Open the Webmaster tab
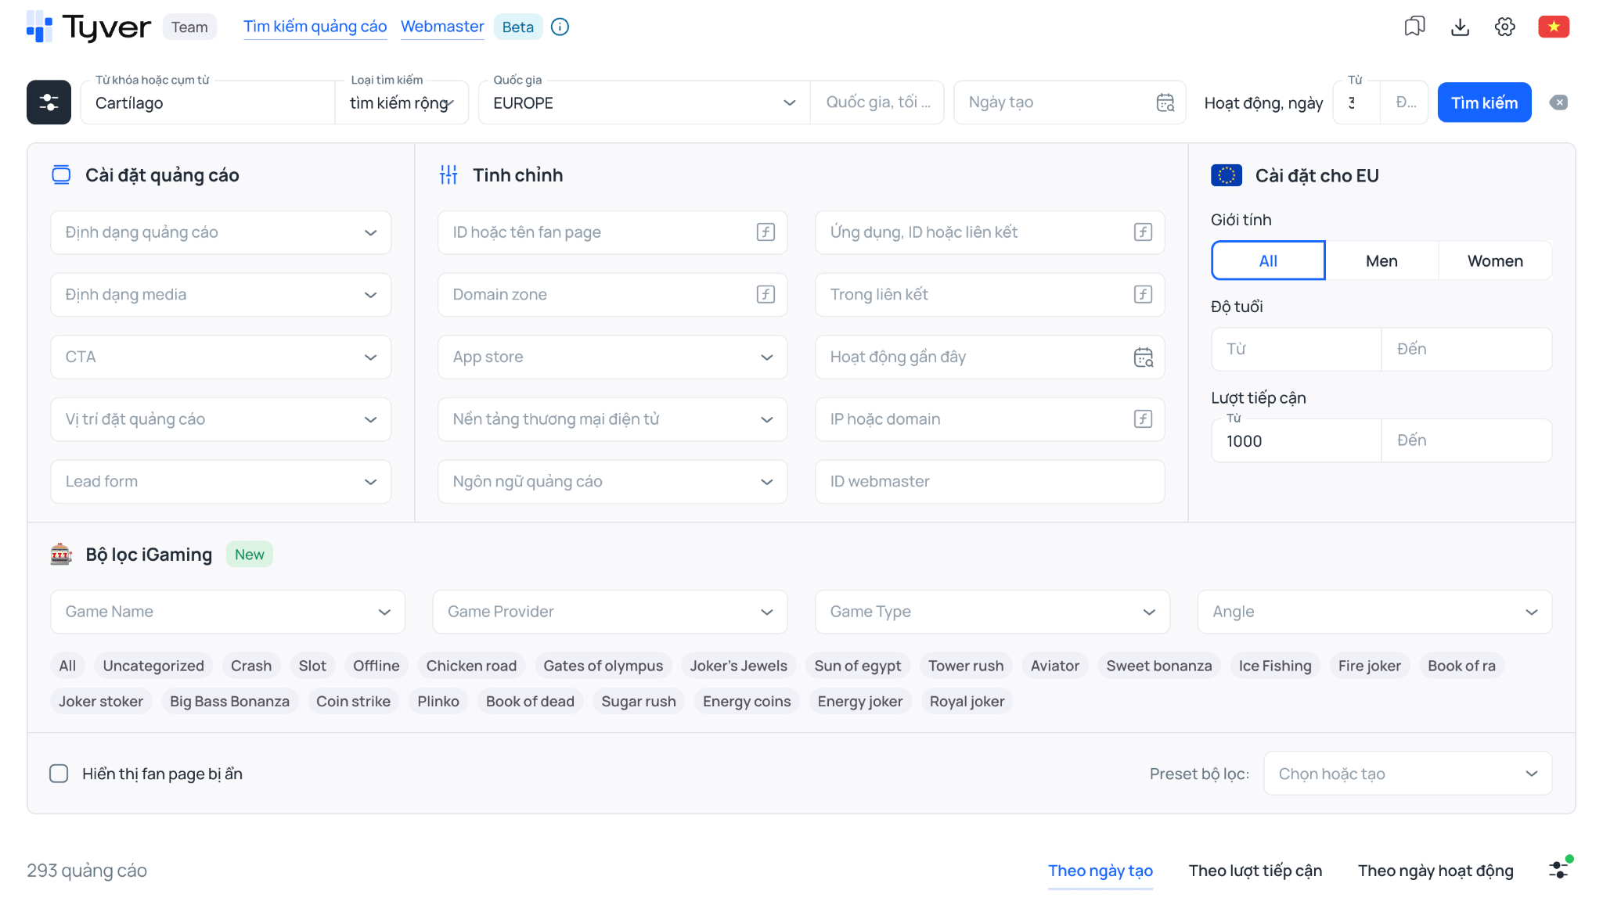1603x898 pixels. (442, 27)
